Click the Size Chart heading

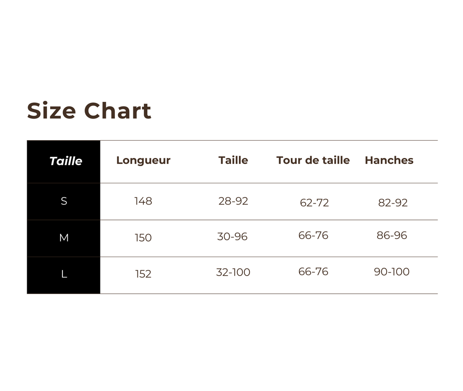click(x=89, y=111)
